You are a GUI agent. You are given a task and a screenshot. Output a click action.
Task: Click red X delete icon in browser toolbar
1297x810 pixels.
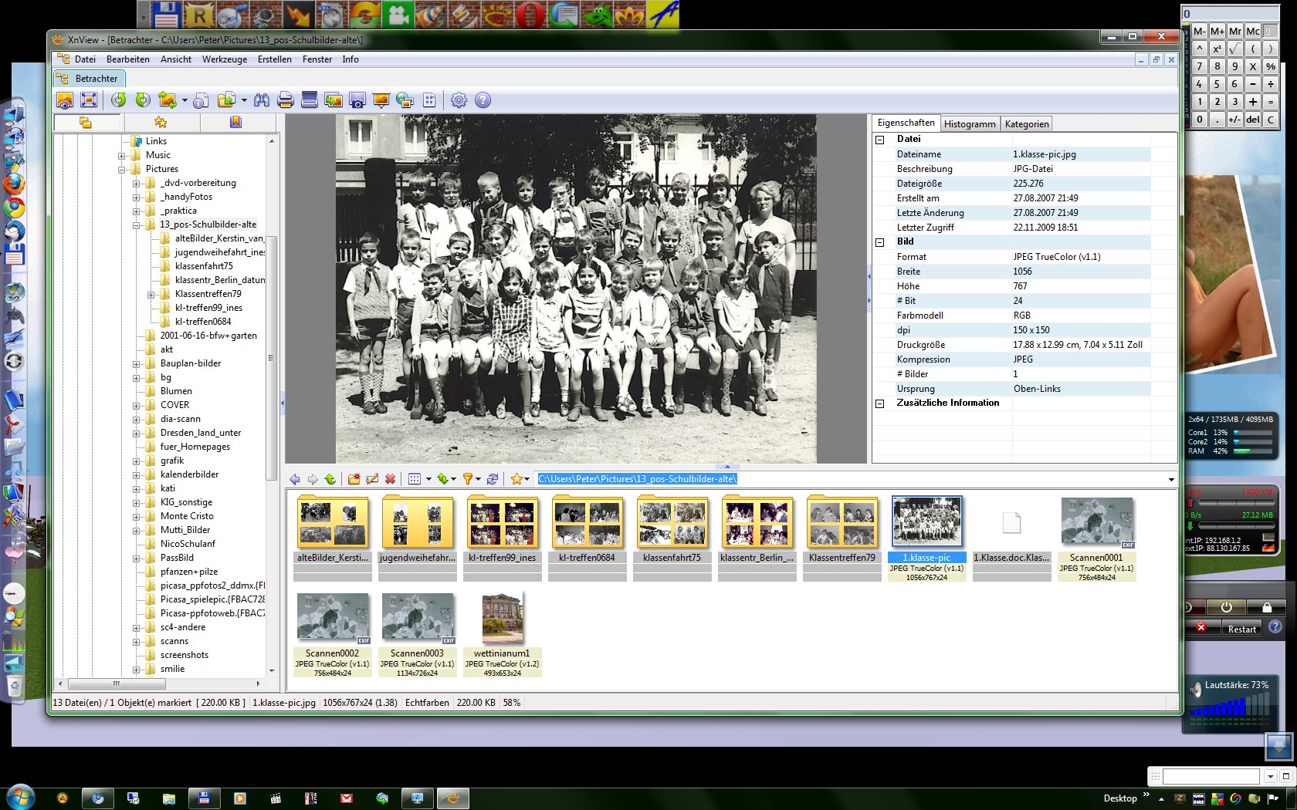390,479
